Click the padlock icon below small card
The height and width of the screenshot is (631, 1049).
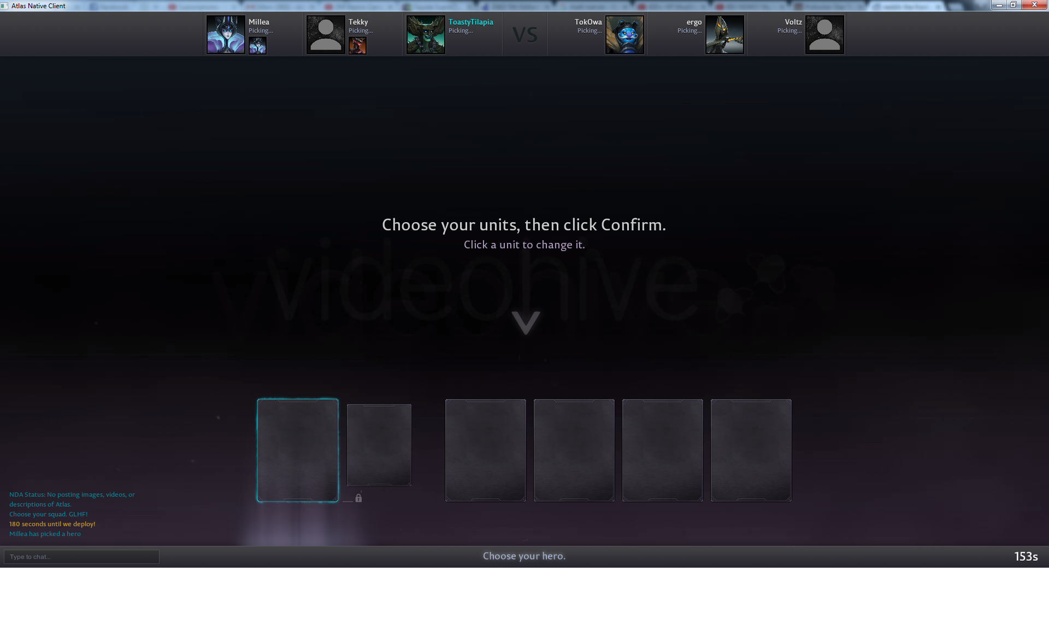[358, 498]
